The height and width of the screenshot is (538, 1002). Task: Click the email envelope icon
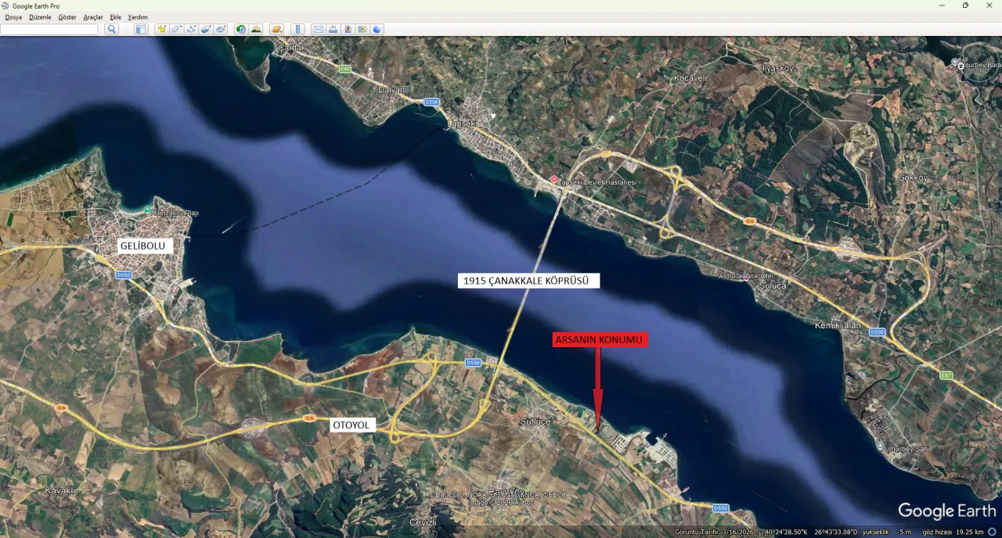click(319, 29)
